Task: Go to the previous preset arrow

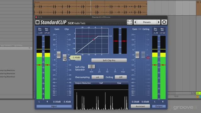Action: coord(135,22)
